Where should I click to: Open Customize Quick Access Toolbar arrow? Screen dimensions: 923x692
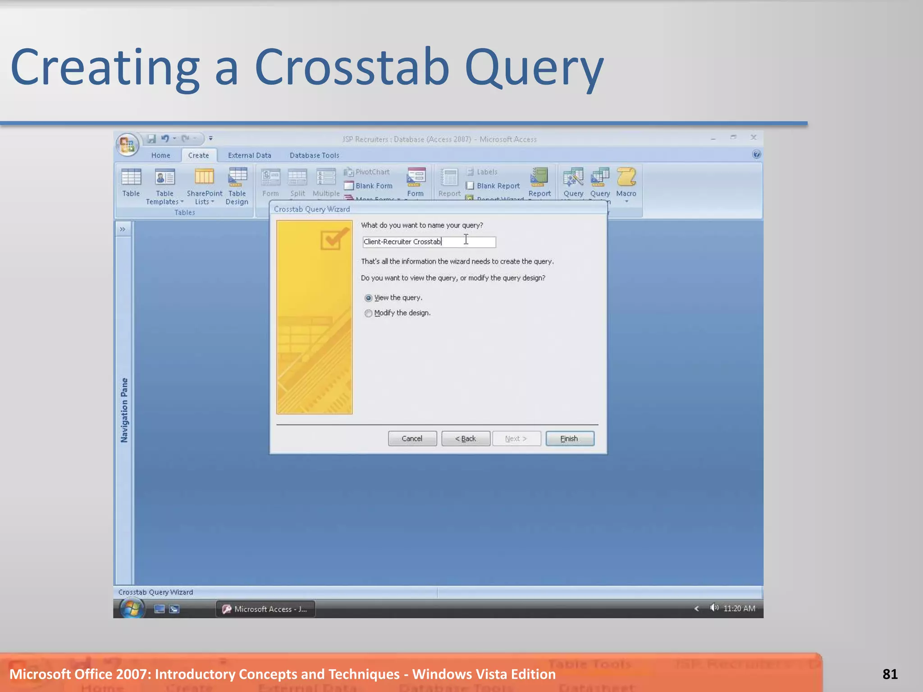coord(210,139)
